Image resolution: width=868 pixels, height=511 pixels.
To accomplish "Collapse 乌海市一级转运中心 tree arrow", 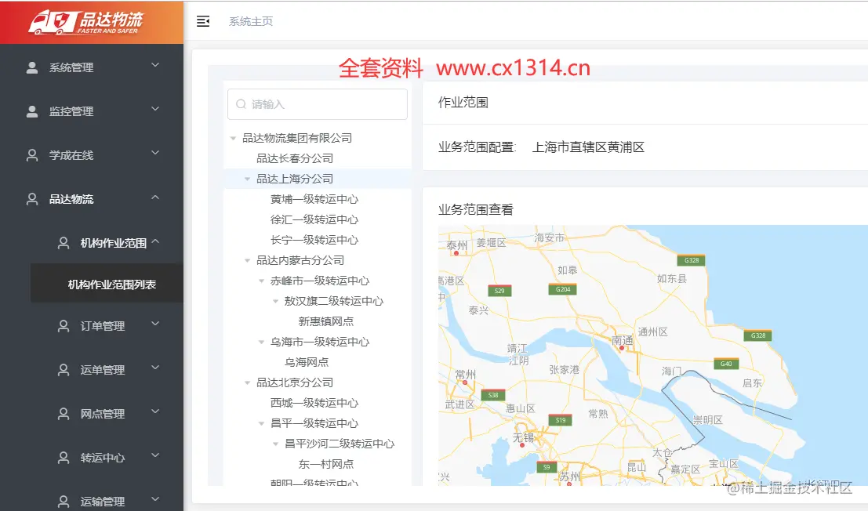I will (261, 342).
